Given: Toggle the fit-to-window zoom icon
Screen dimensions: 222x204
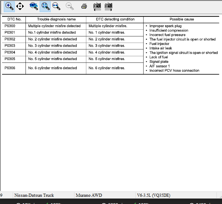Looking at the screenshot, I should 45,7.
